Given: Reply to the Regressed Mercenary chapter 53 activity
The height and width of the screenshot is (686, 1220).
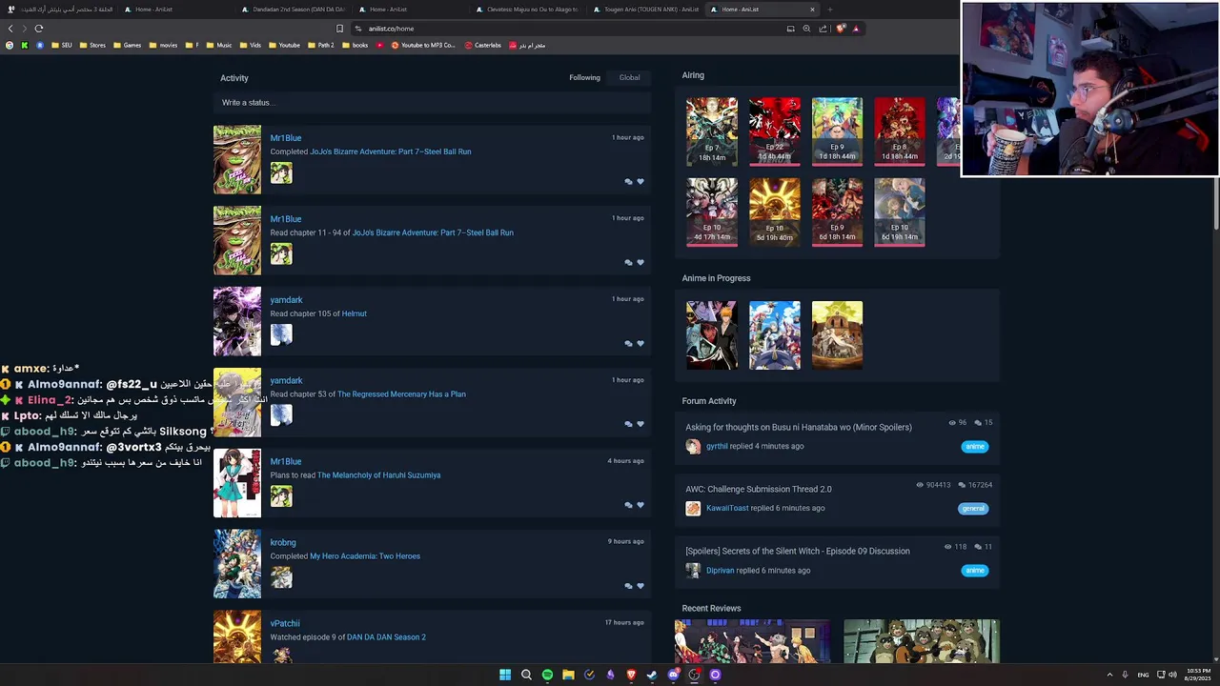Looking at the screenshot, I should click(628, 424).
